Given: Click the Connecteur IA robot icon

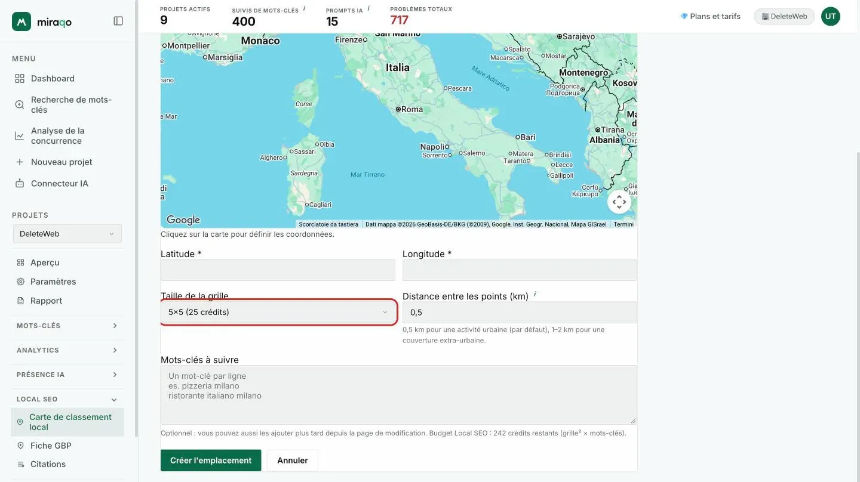Looking at the screenshot, I should click(20, 183).
